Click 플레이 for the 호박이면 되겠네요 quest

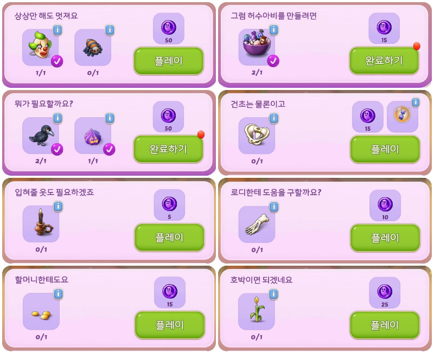[x=385, y=325]
